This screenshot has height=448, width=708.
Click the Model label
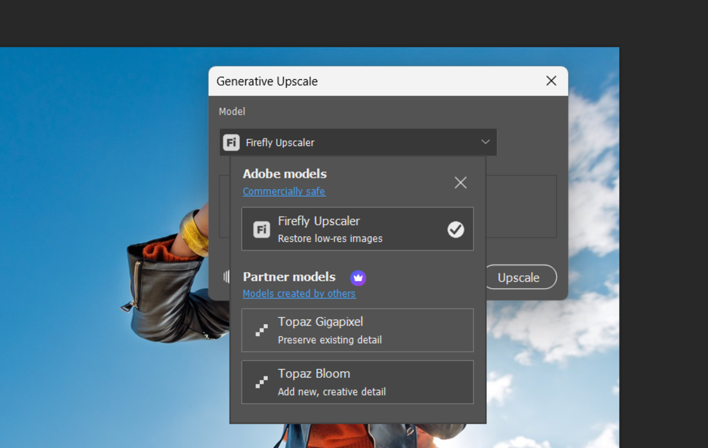232,111
